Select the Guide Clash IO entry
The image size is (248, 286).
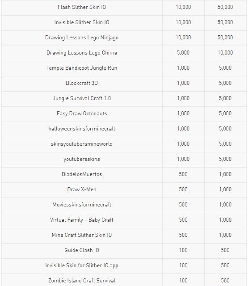[x=82, y=250]
